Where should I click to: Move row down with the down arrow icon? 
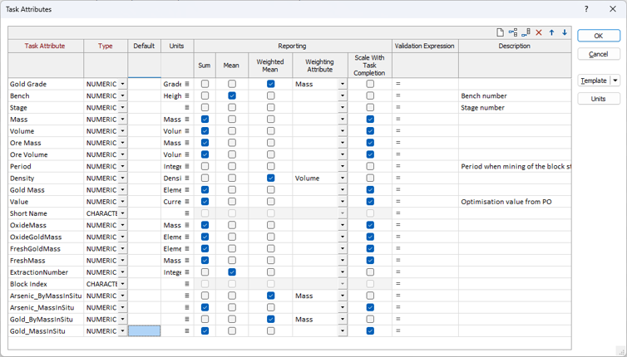click(565, 32)
